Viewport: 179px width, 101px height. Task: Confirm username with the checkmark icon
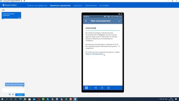pyautogui.click(x=119, y=21)
